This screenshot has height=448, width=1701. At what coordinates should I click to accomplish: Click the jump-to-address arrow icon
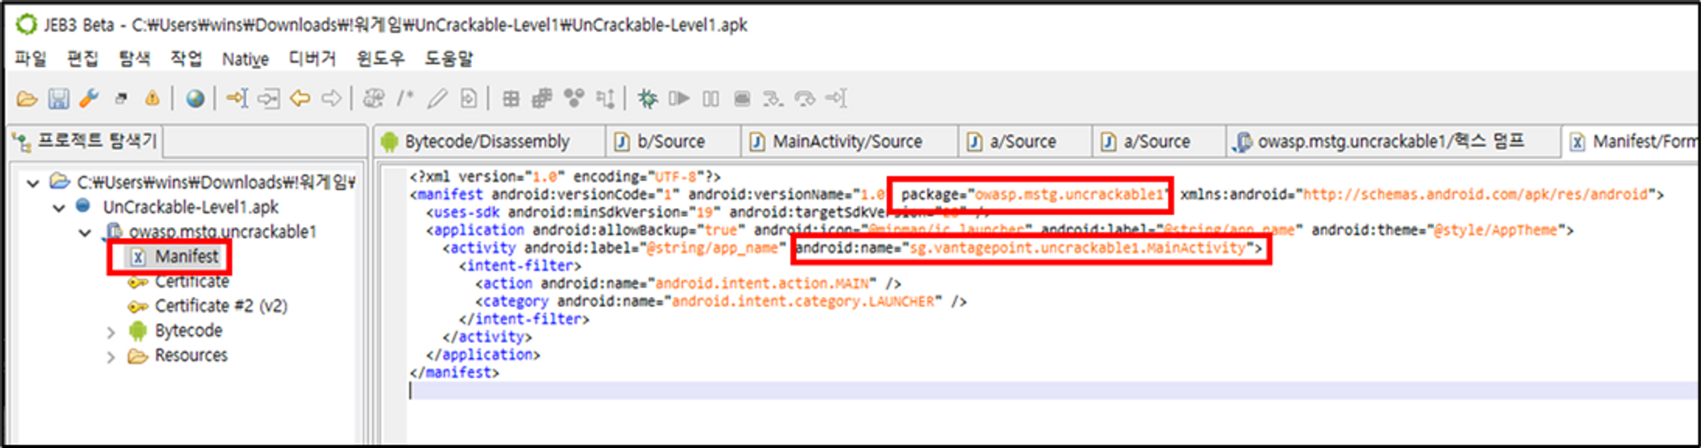(x=237, y=99)
